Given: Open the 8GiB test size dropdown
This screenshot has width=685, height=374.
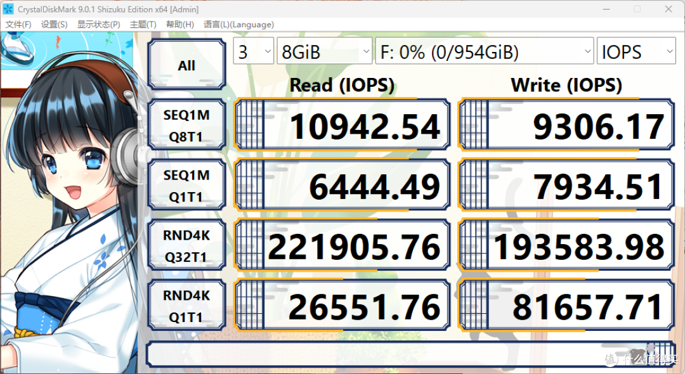Looking at the screenshot, I should 325,51.
